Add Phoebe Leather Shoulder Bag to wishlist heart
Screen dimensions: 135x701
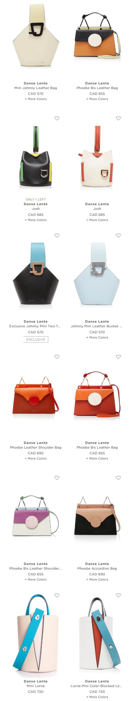pyautogui.click(x=57, y=357)
